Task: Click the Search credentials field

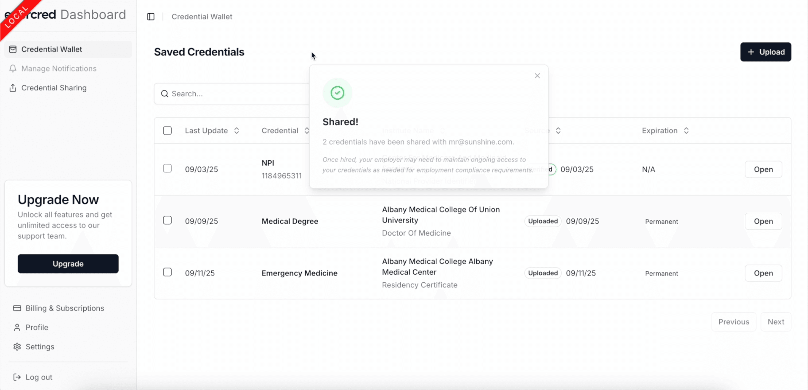Action: coord(232,94)
